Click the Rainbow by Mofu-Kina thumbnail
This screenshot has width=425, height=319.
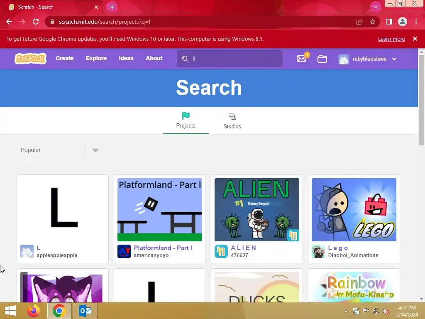tap(354, 287)
